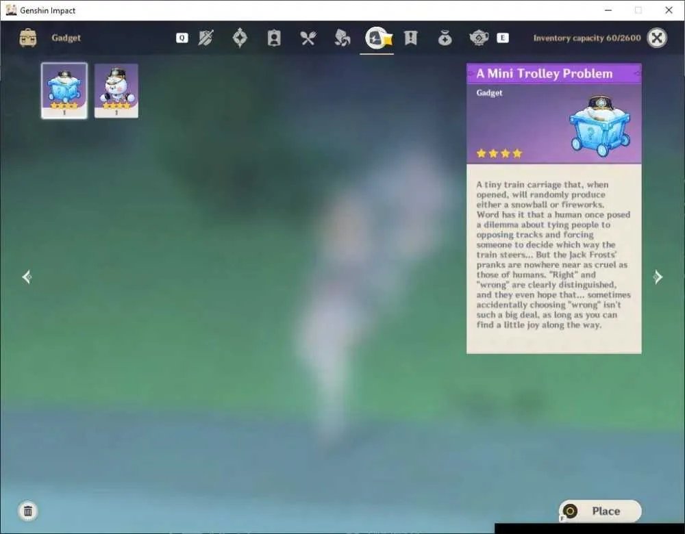685x534 pixels.
Task: Open the Materials tab
Action: coord(342,38)
